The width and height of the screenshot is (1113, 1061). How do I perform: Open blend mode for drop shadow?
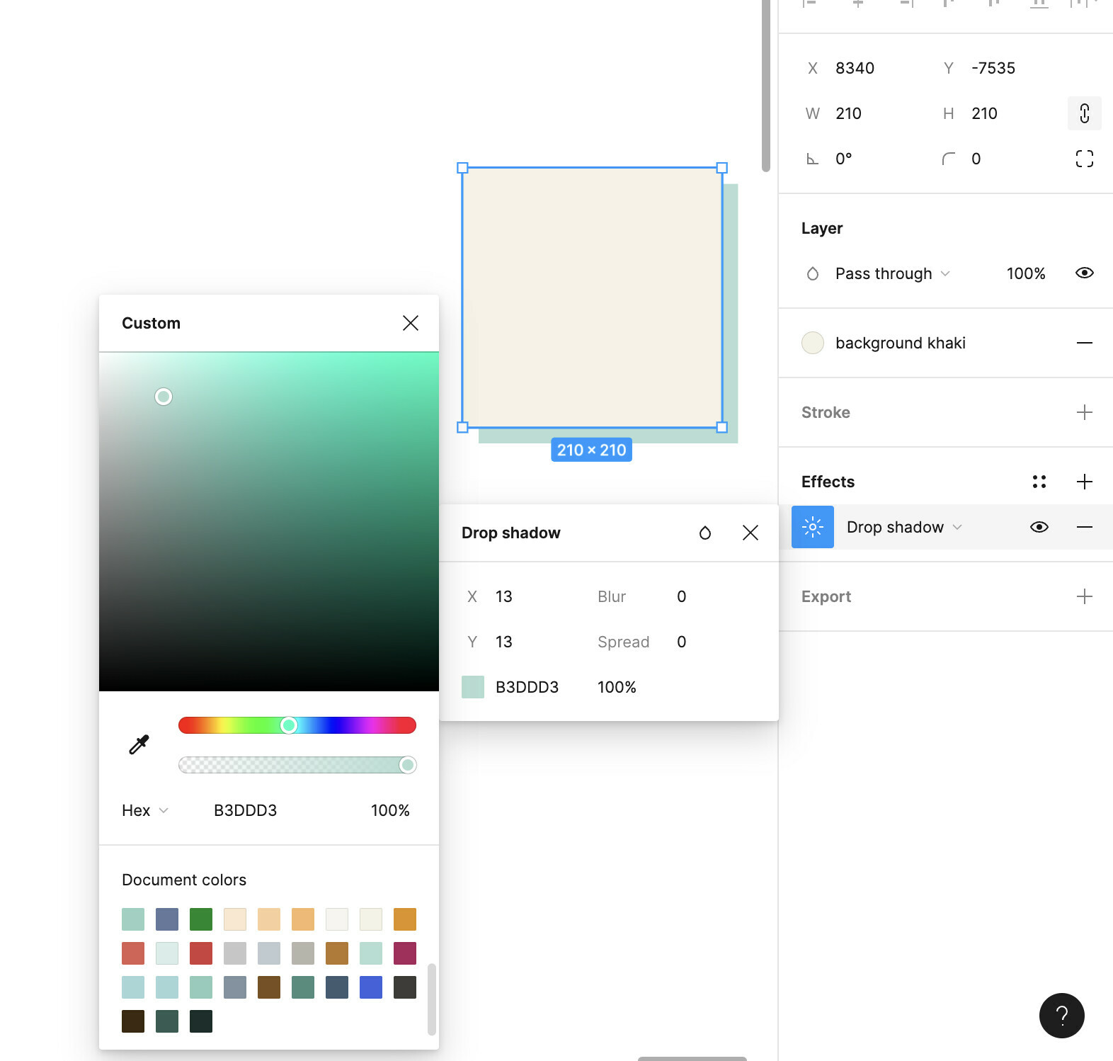click(x=705, y=533)
